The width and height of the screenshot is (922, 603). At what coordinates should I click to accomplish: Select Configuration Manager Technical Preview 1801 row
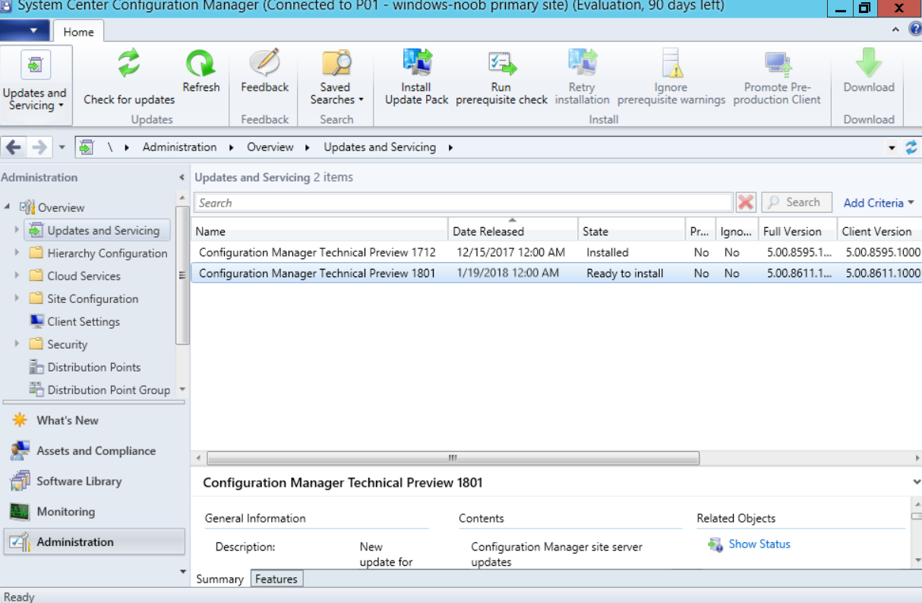pos(556,273)
